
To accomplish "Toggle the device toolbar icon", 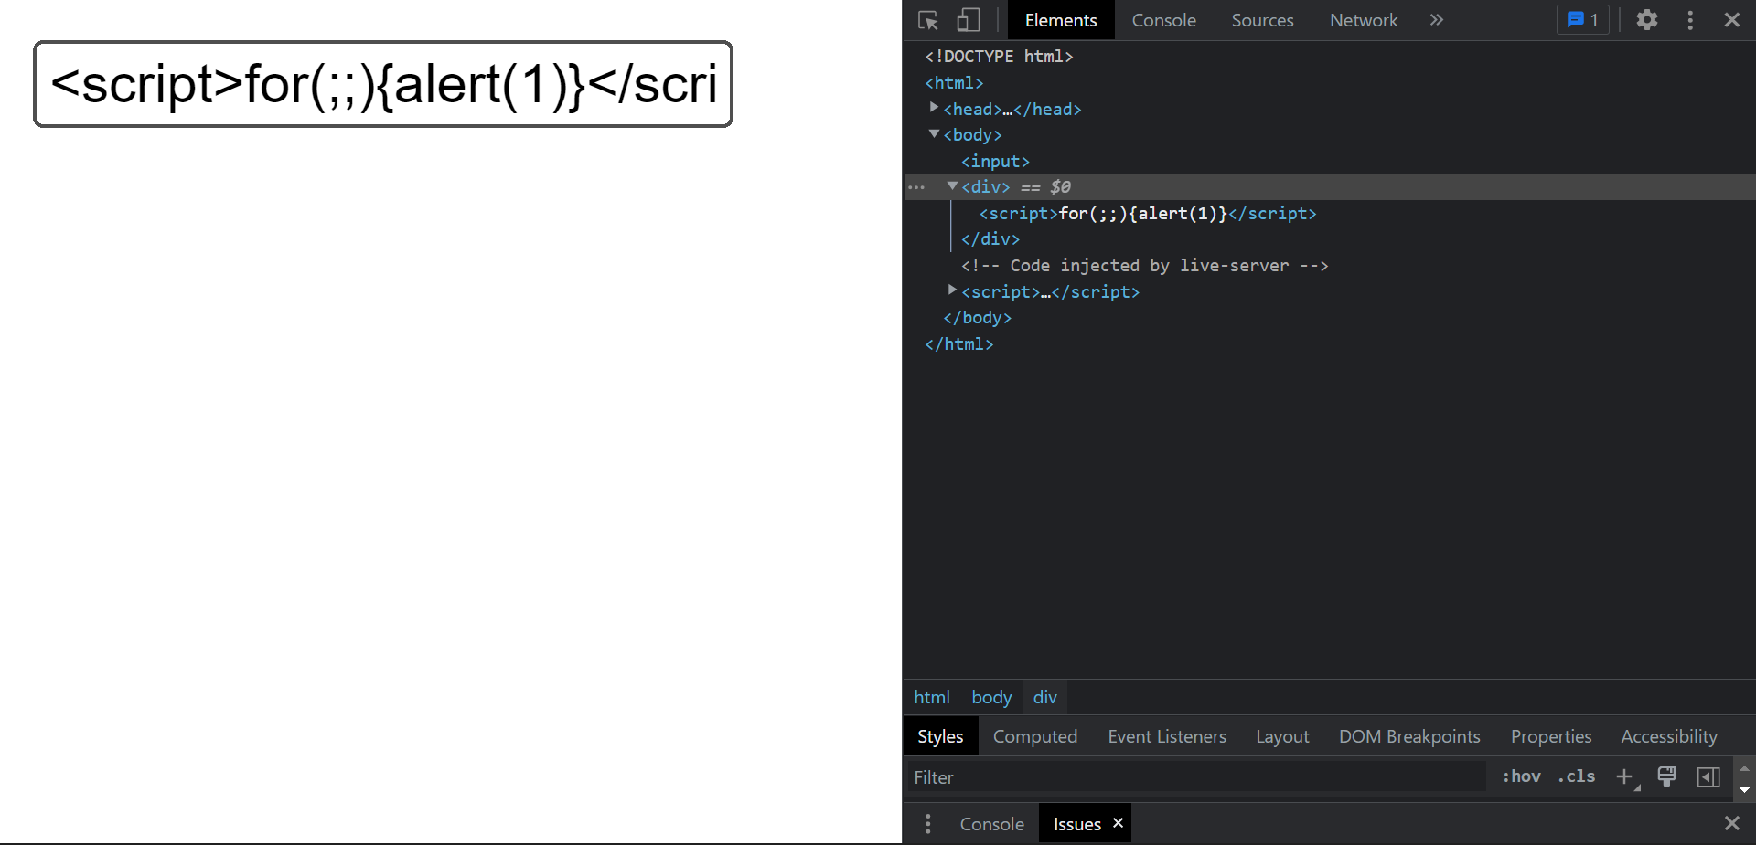I will coord(969,20).
